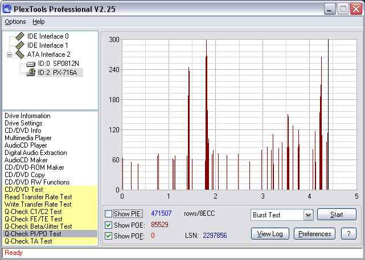Select IDE Interface 0 in tree
Image resolution: width=365 pixels, height=260 pixels.
tap(48, 36)
